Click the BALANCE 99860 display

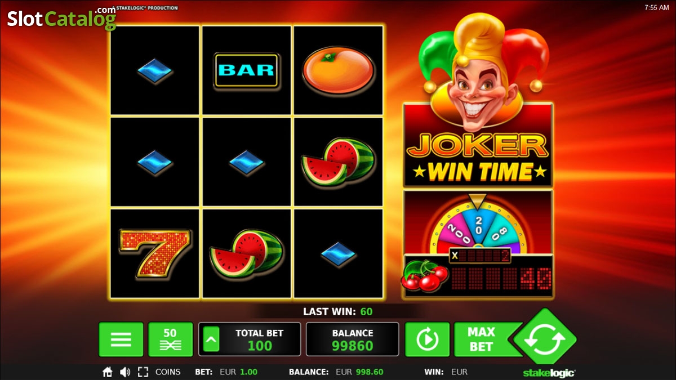coord(353,339)
